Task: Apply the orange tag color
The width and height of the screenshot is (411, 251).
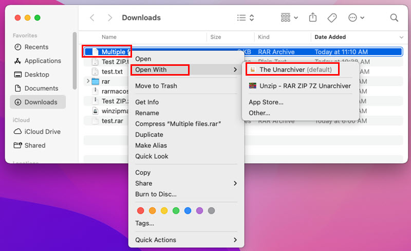Action: coord(152,210)
